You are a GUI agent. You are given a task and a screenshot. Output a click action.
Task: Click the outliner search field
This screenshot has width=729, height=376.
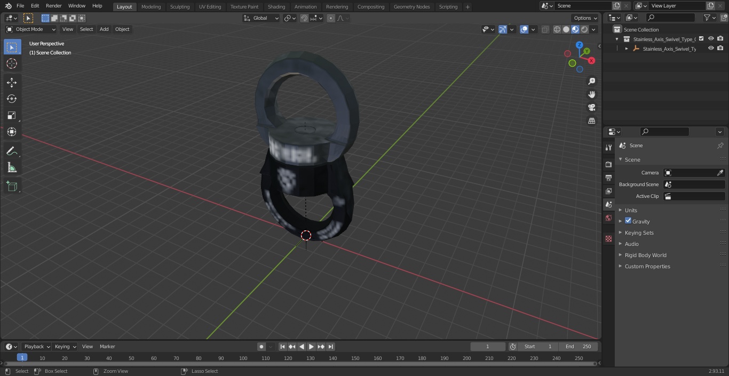(x=670, y=18)
